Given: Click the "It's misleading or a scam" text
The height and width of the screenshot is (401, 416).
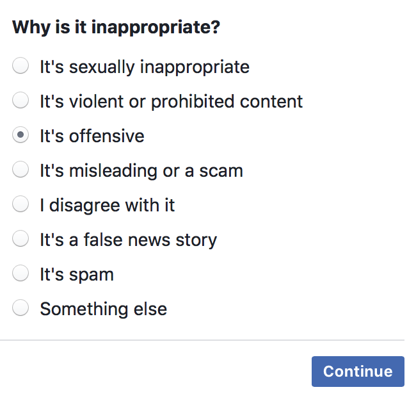Looking at the screenshot, I should point(141,170).
